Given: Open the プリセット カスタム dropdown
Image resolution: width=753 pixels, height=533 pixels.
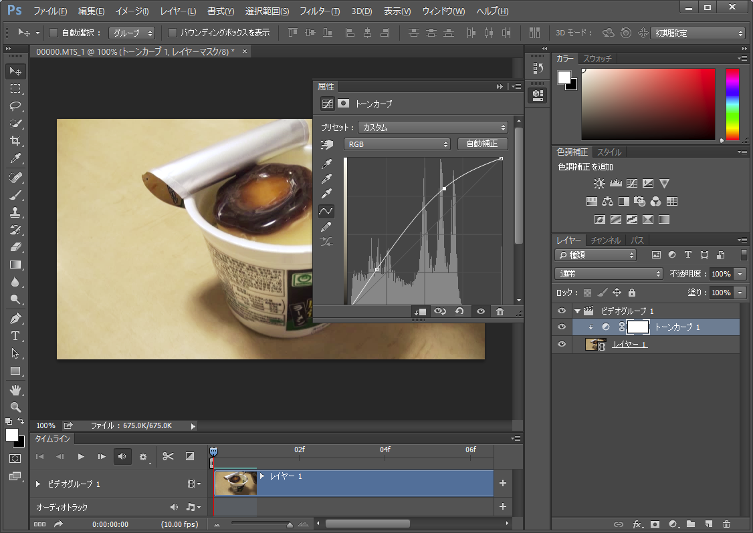Looking at the screenshot, I should 433,127.
